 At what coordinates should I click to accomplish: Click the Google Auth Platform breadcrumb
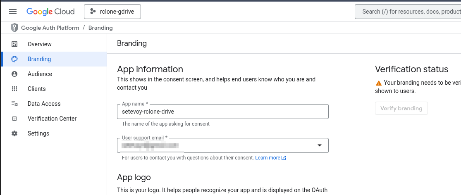(50, 28)
